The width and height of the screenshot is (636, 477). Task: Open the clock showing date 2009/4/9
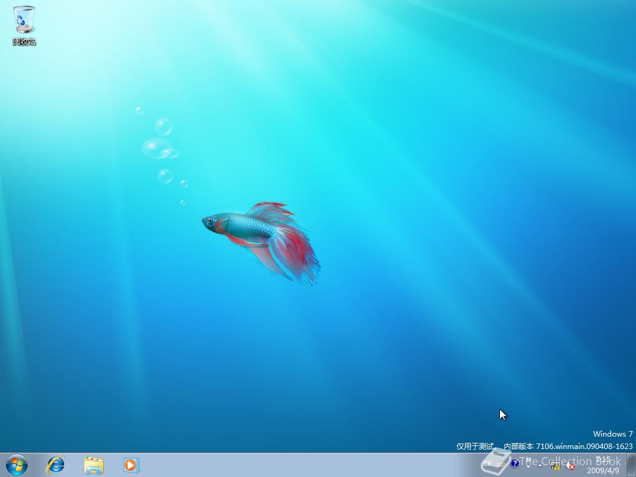(603, 465)
